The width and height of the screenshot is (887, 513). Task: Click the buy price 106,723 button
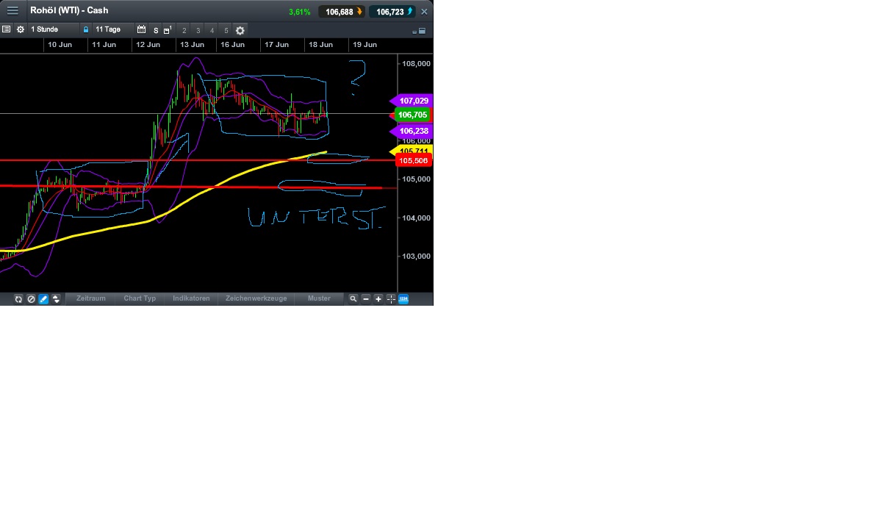(x=392, y=10)
